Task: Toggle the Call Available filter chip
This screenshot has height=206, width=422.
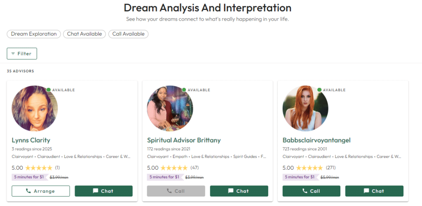Action: (x=128, y=34)
